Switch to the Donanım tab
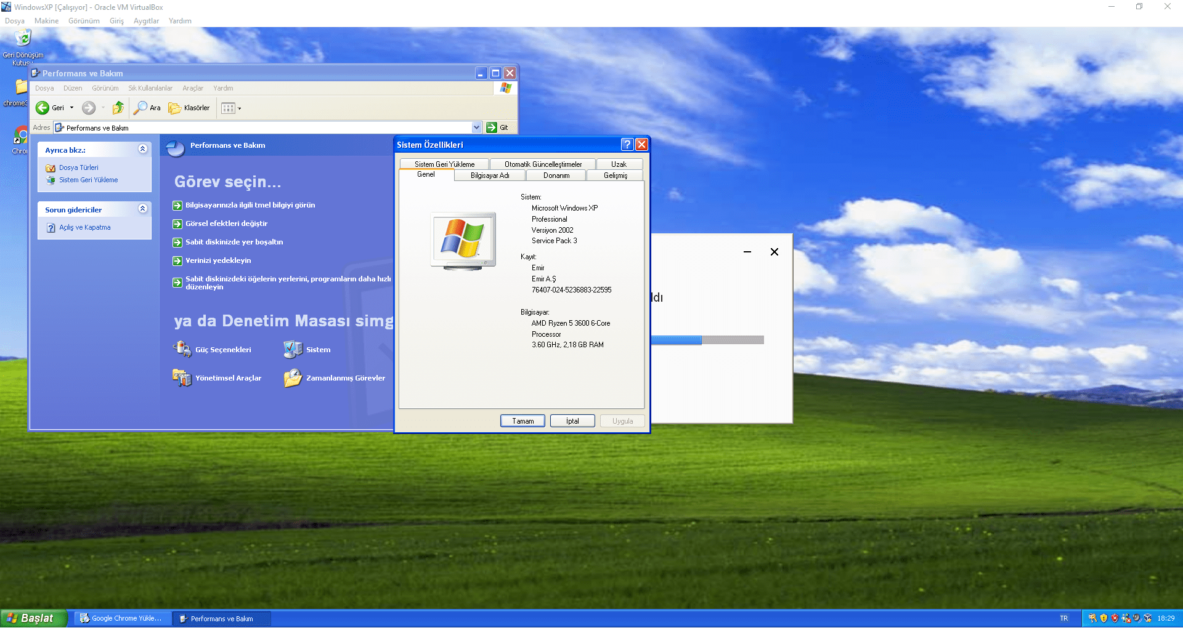Image resolution: width=1183 pixels, height=628 pixels. (556, 175)
